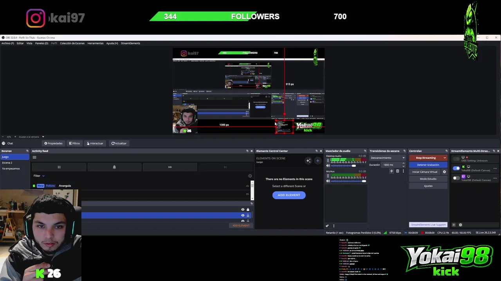Toggle lock of the highlighted source row
This screenshot has height=281, width=501.
(x=248, y=215)
